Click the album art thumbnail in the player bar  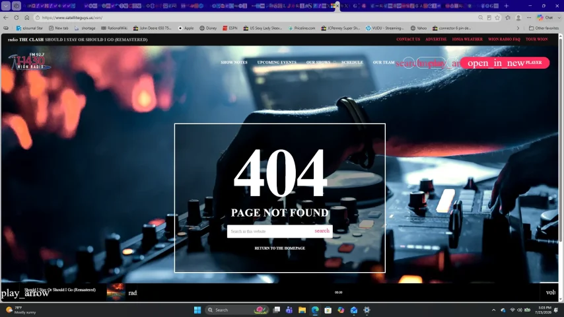[x=116, y=292]
